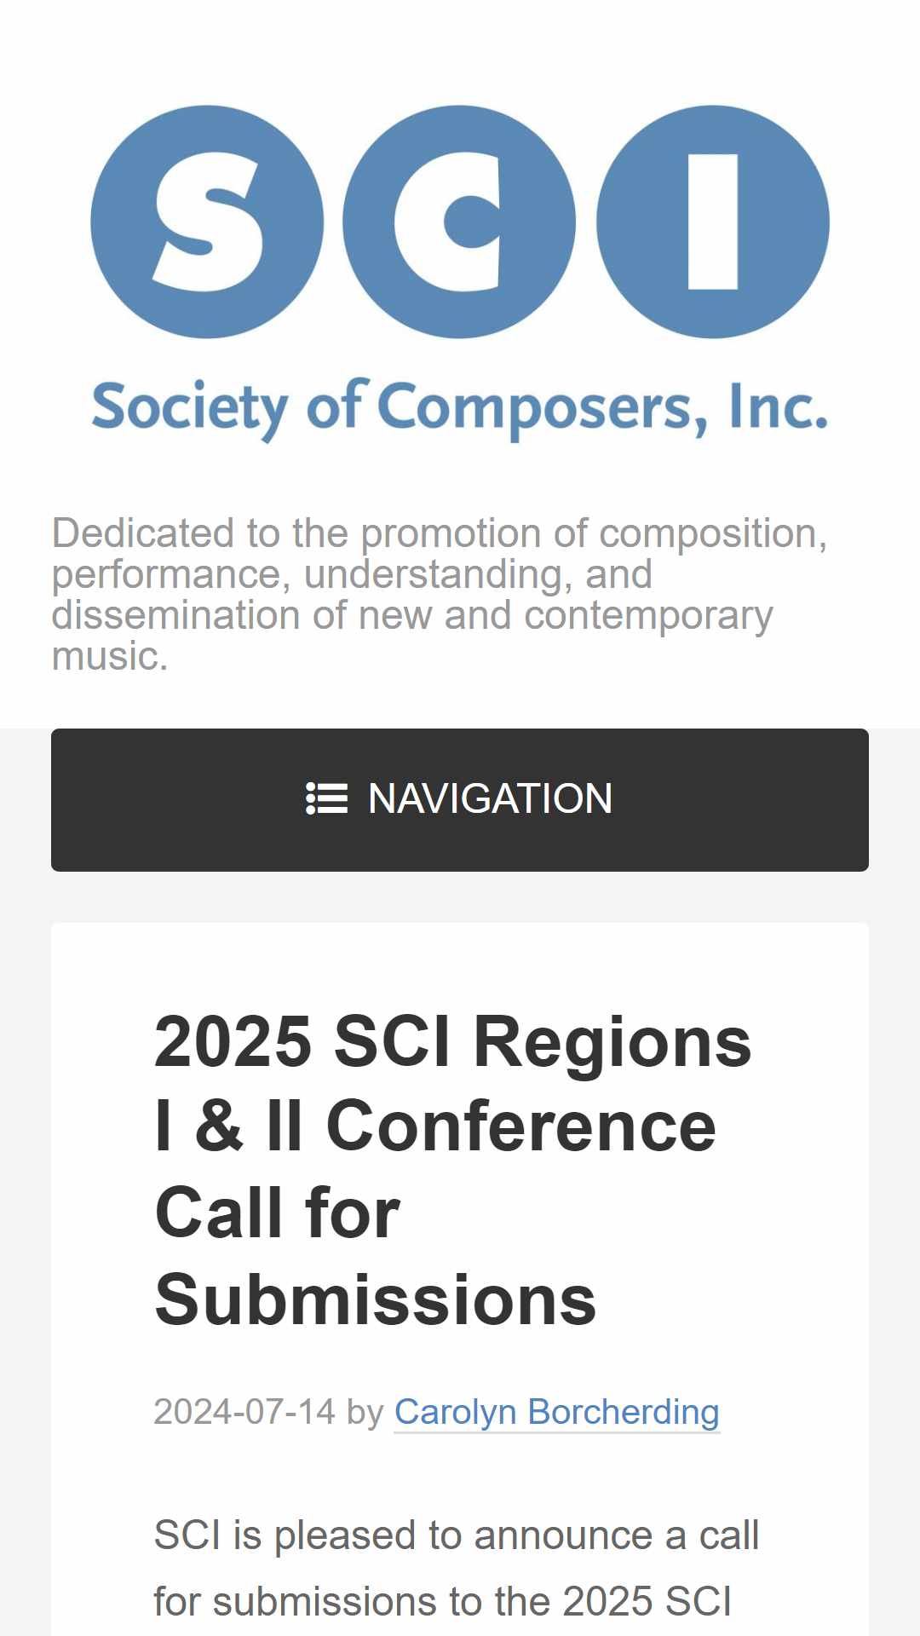The image size is (920, 1636).
Task: Click the blue C circle in logo
Action: pyautogui.click(x=459, y=222)
